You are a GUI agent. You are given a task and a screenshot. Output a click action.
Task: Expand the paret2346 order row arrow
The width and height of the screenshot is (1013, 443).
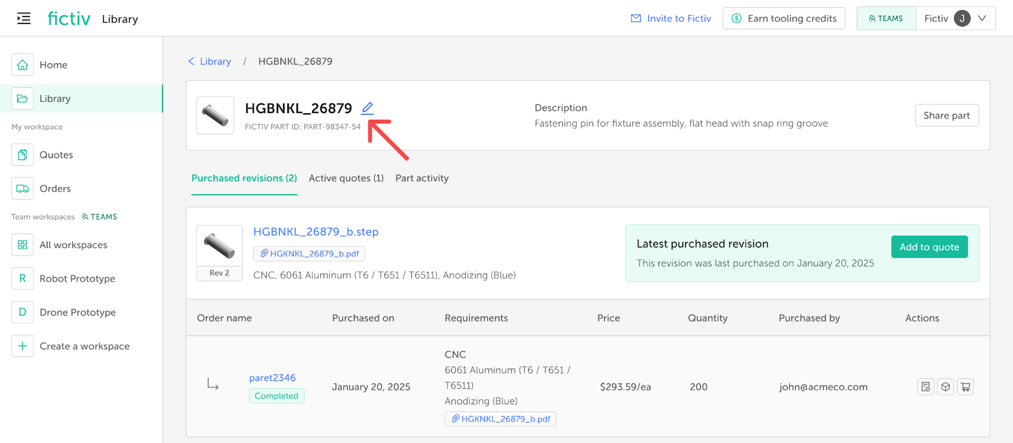(213, 384)
